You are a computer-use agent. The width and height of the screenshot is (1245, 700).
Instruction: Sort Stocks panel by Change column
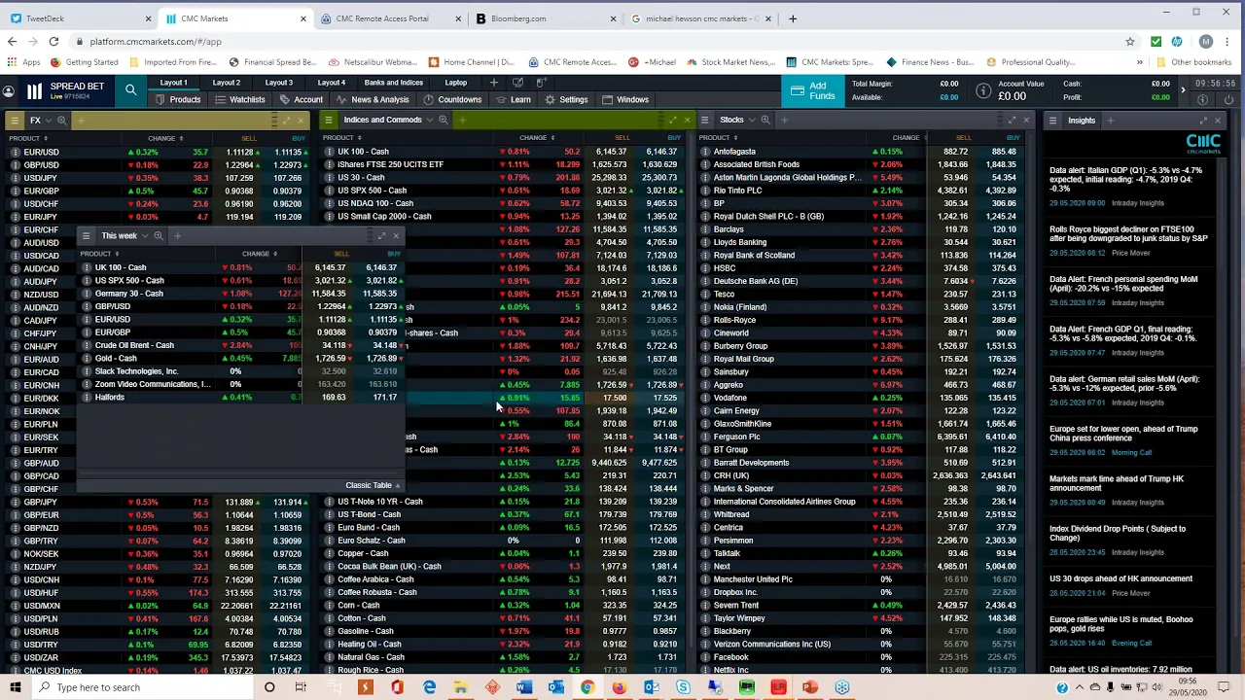906,138
